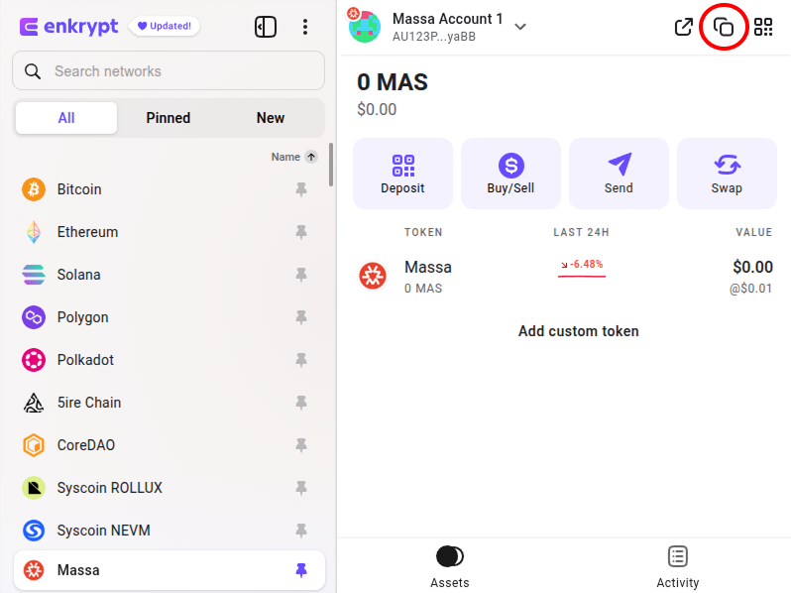The height and width of the screenshot is (593, 791).
Task: Click the Ethereum diamond icon
Action: point(34,232)
